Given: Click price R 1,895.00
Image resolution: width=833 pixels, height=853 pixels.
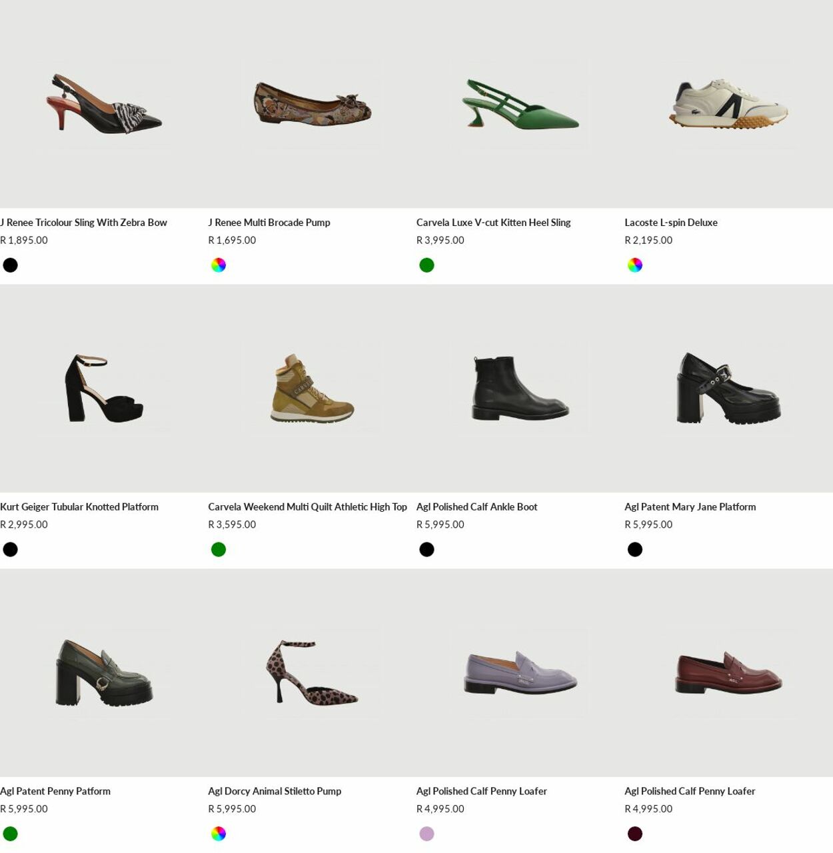Looking at the screenshot, I should [x=24, y=241].
